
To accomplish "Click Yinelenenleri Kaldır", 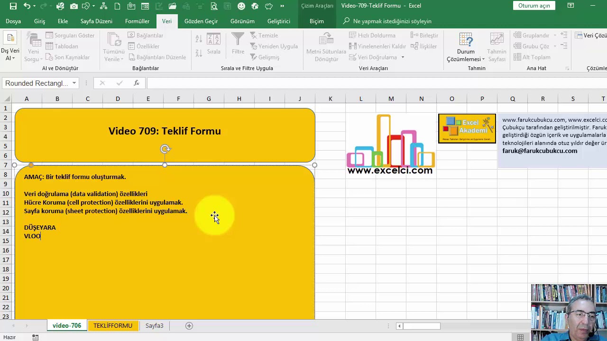I will click(x=377, y=46).
